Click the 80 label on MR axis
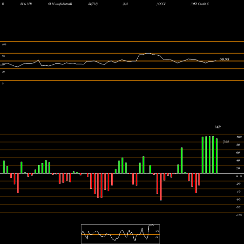244x244 pixels. [x=238, y=145]
